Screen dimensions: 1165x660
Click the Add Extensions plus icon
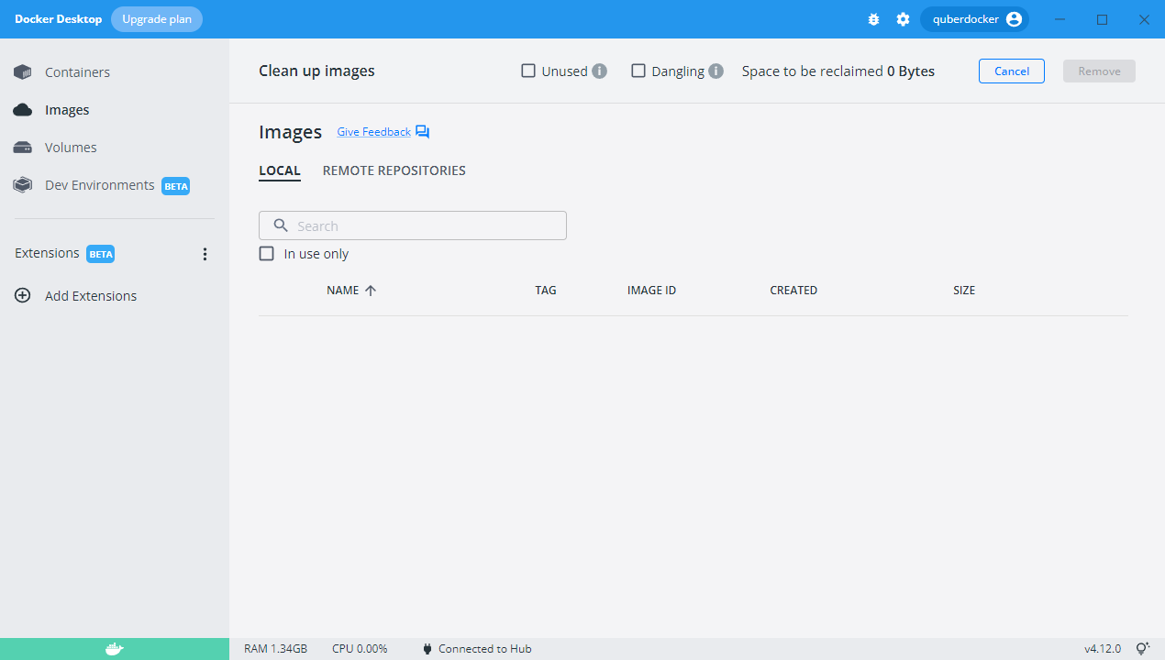pos(23,296)
